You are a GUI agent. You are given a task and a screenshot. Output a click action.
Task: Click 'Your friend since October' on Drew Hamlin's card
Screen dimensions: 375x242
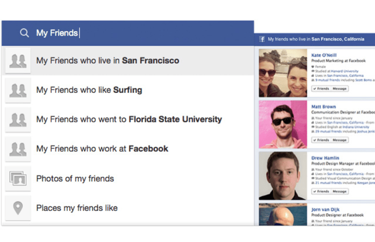pyautogui.click(x=334, y=169)
